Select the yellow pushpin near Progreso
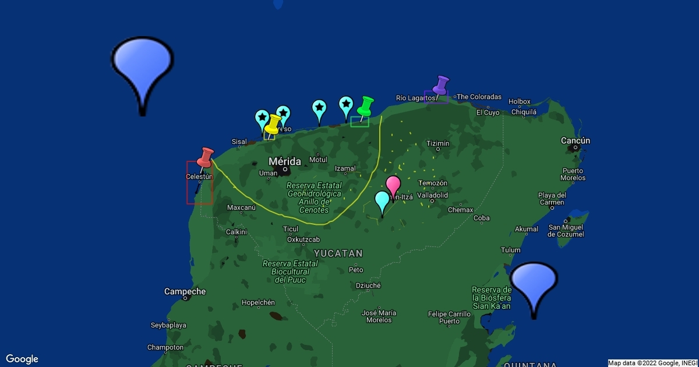The width and height of the screenshot is (699, 367). tap(273, 125)
